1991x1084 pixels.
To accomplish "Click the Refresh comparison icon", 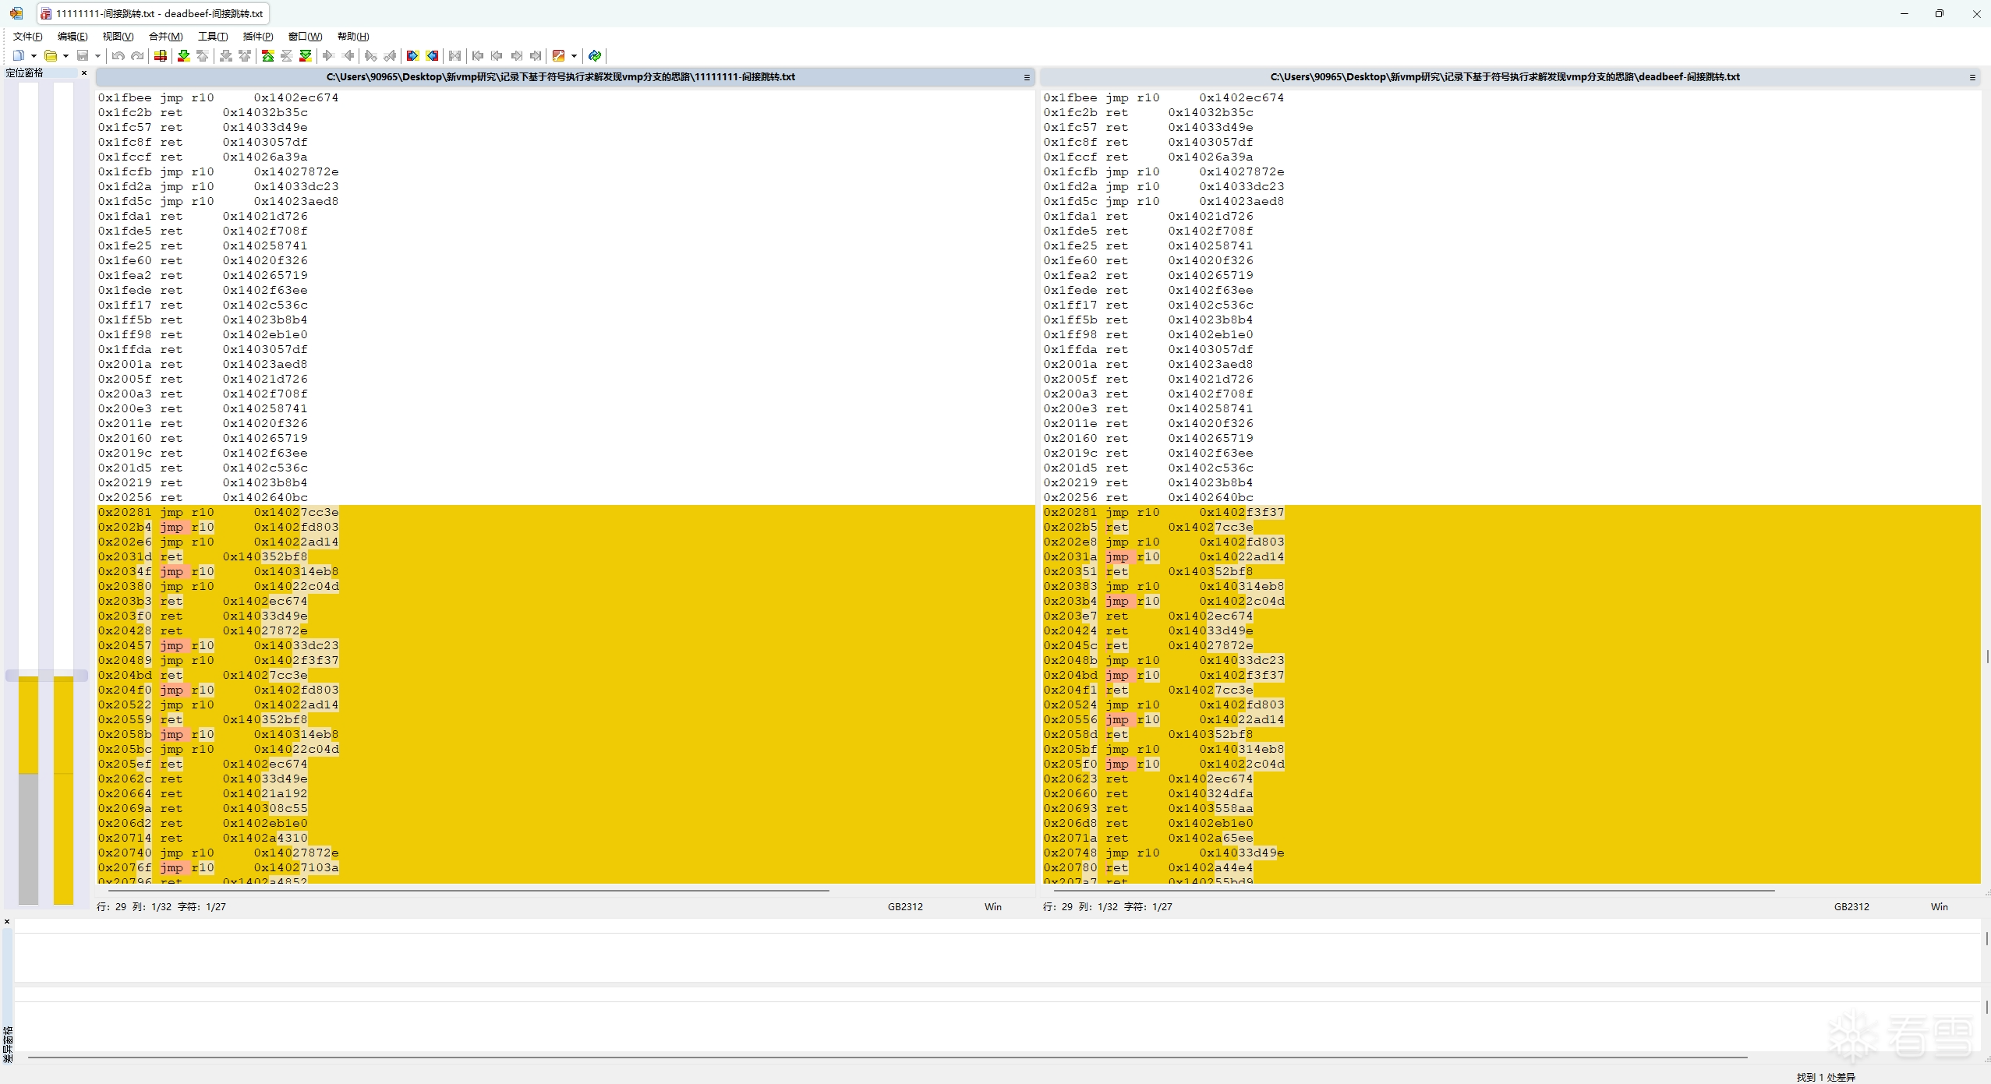I will pyautogui.click(x=595, y=55).
